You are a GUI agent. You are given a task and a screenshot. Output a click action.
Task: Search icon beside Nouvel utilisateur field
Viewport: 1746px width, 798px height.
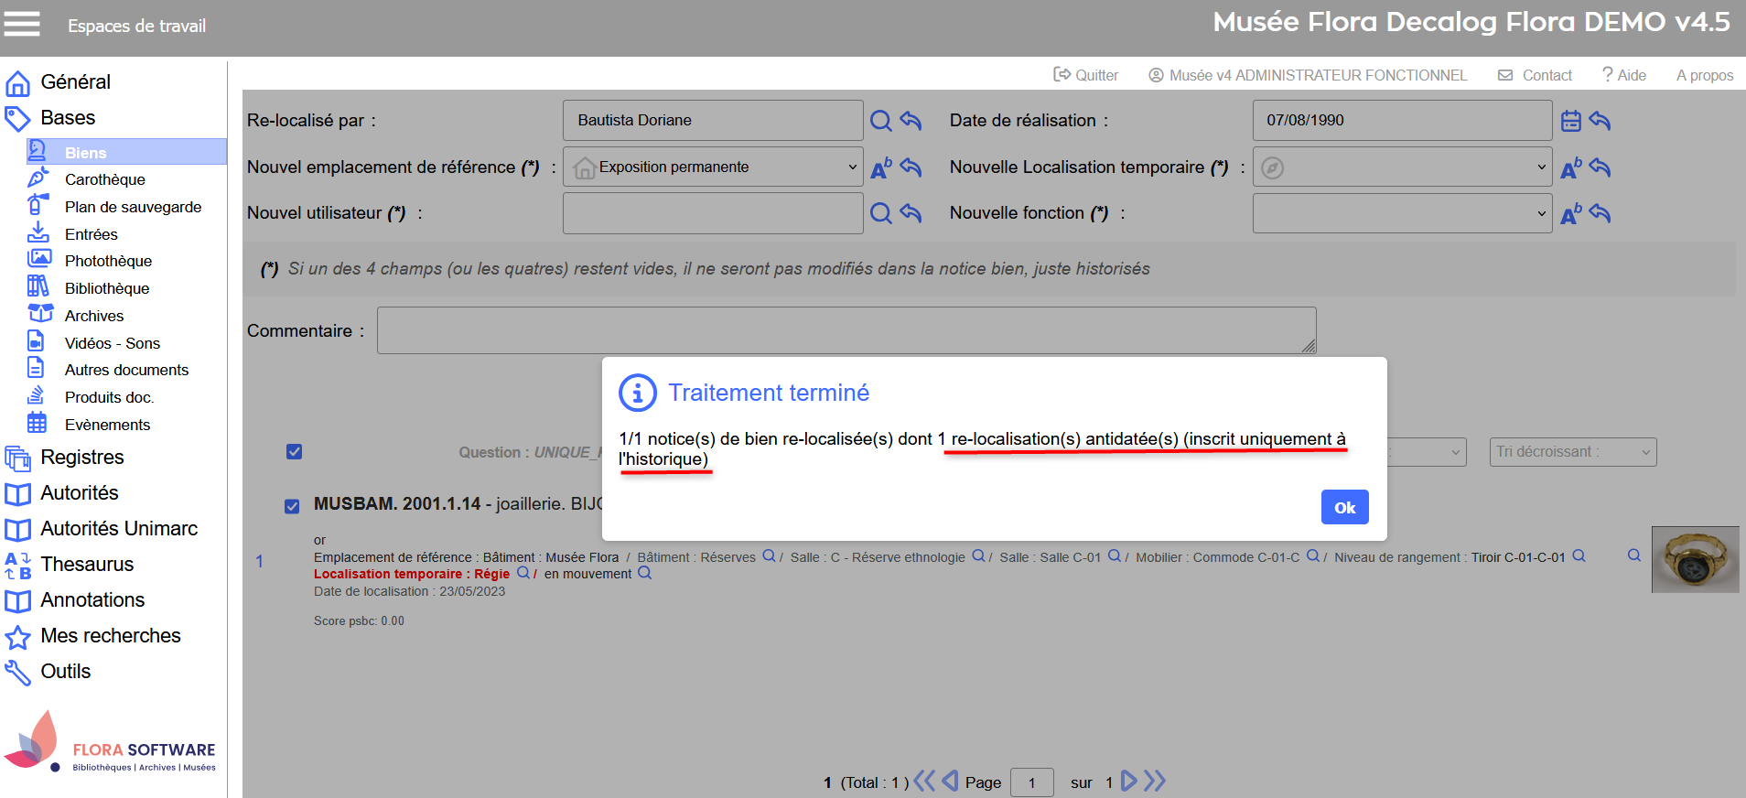(x=880, y=213)
